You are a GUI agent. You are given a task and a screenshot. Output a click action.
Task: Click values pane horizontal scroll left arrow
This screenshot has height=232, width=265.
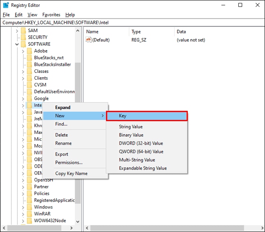coord(87,228)
